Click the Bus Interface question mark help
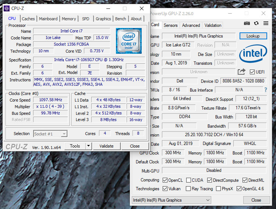The image size is (276, 209). click(266, 90)
